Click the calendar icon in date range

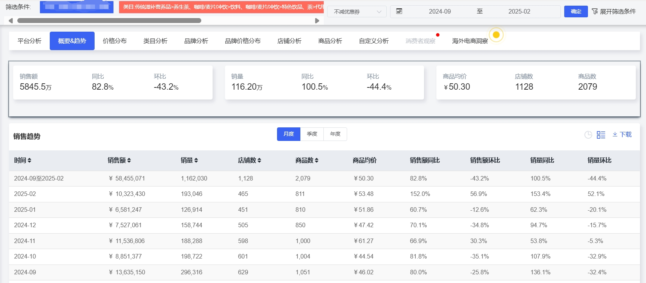tap(399, 11)
